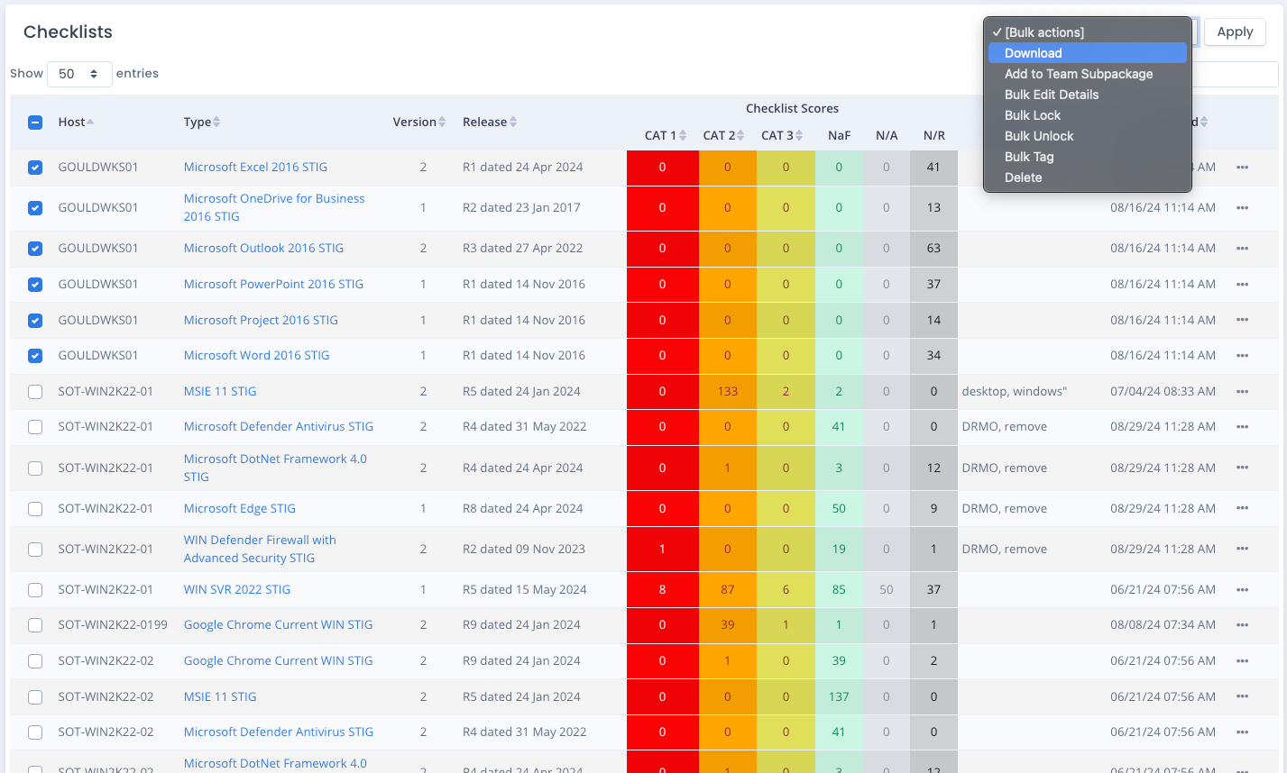Screen dimensions: 1287x773
Task: Open row actions for SOT-WIN2K22-02 MSIE 11 STIG
Action: (1242, 697)
